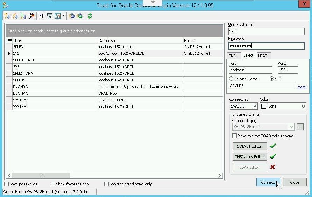This screenshot has height=197, width=312.
Task: Toggle the two-pane layout toolbar icon
Action: pyautogui.click(x=41, y=16)
